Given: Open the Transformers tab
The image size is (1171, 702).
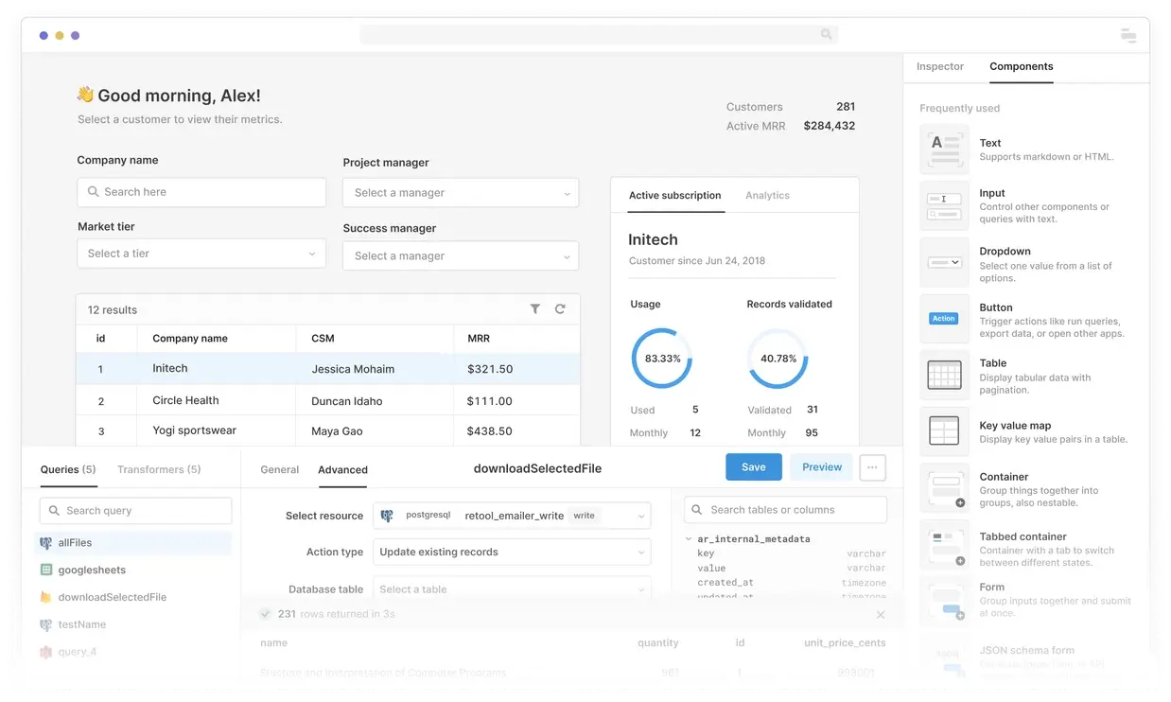Looking at the screenshot, I should click(159, 469).
